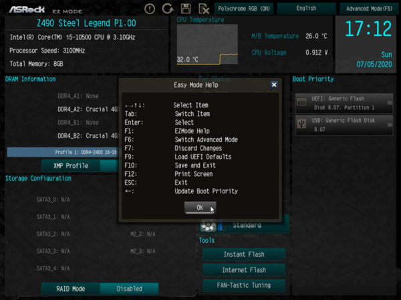This screenshot has height=300, width=401.
Task: Click the ASRock logo
Action: click(27, 10)
